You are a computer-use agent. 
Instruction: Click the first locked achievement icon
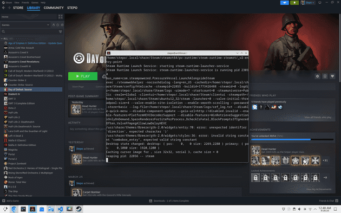coord(255,178)
